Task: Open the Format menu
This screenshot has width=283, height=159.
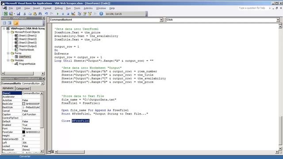Action: [47, 8]
